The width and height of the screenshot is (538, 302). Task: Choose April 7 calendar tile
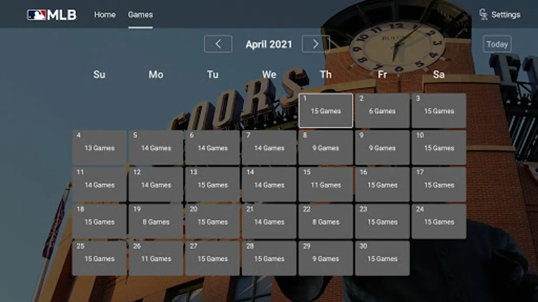269,148
